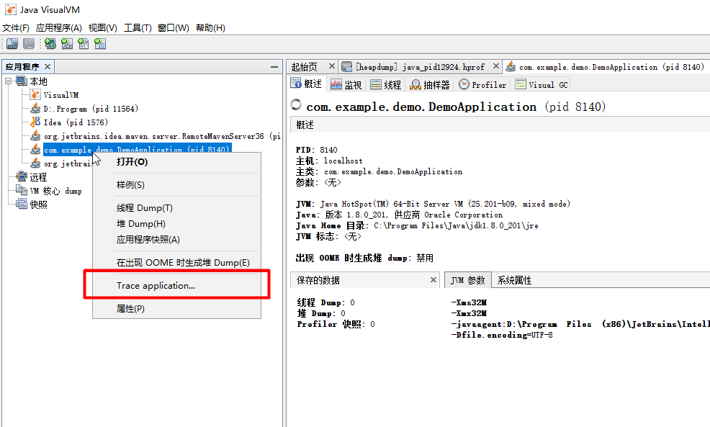Click the 保存的数据 section header
The width and height of the screenshot is (710, 427).
pos(365,280)
